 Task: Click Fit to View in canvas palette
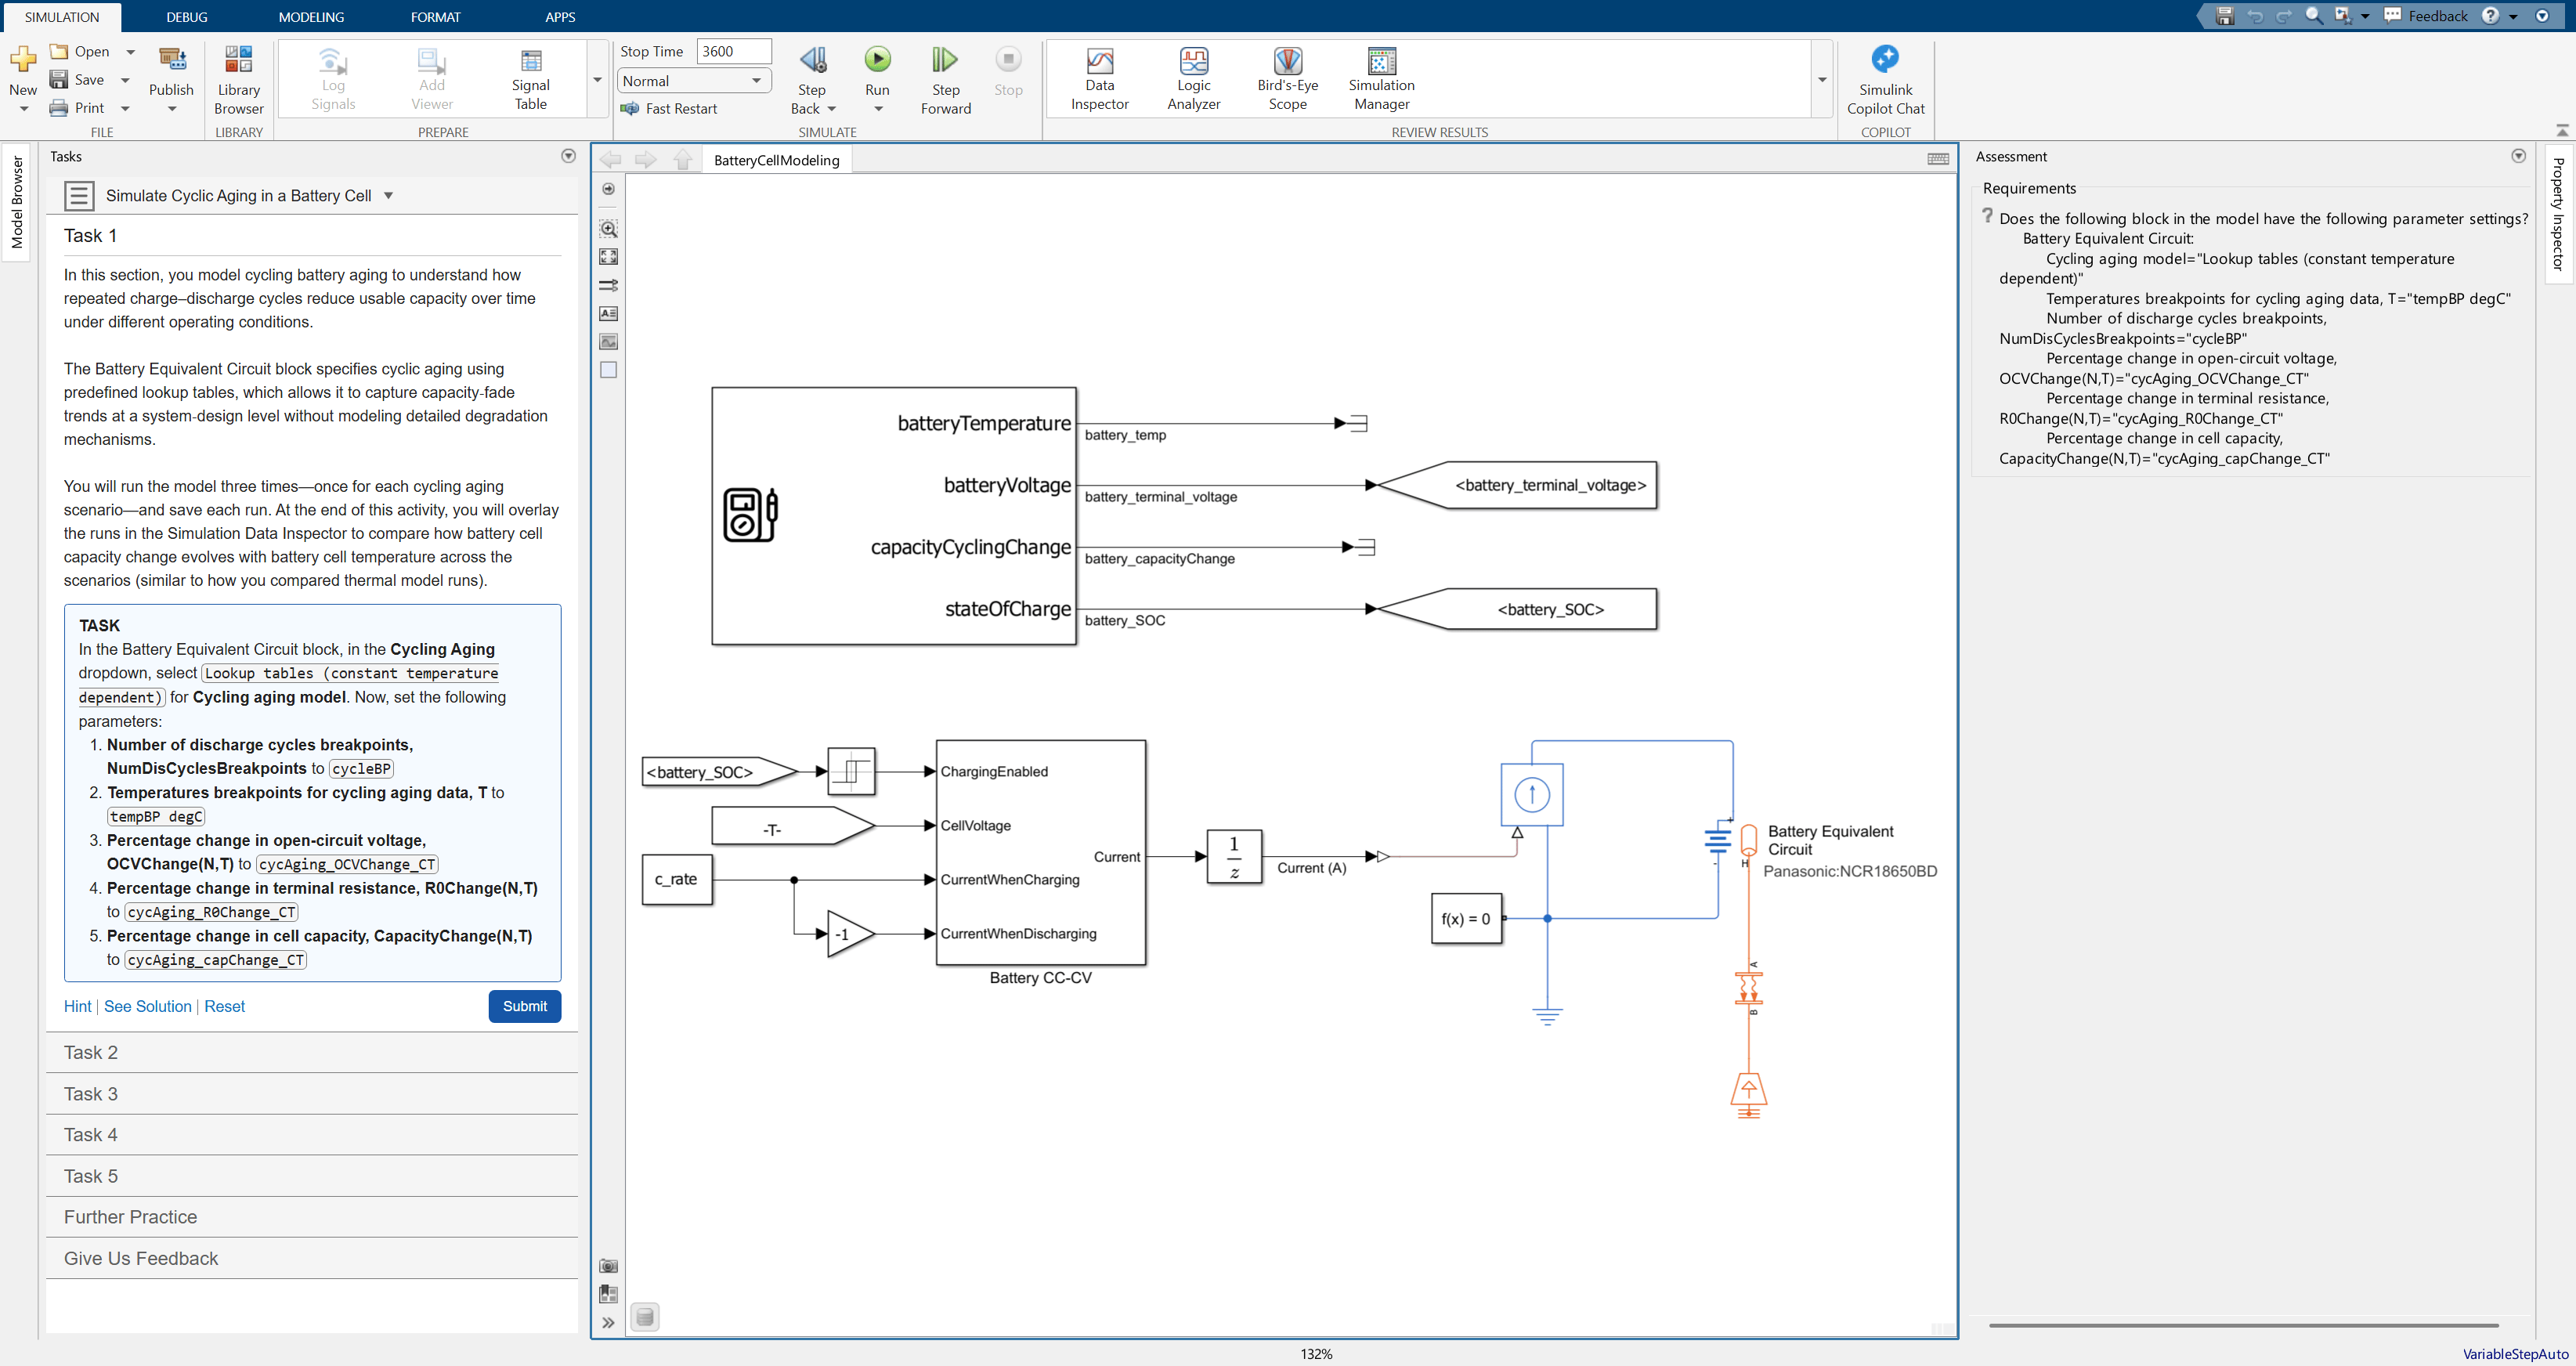608,257
